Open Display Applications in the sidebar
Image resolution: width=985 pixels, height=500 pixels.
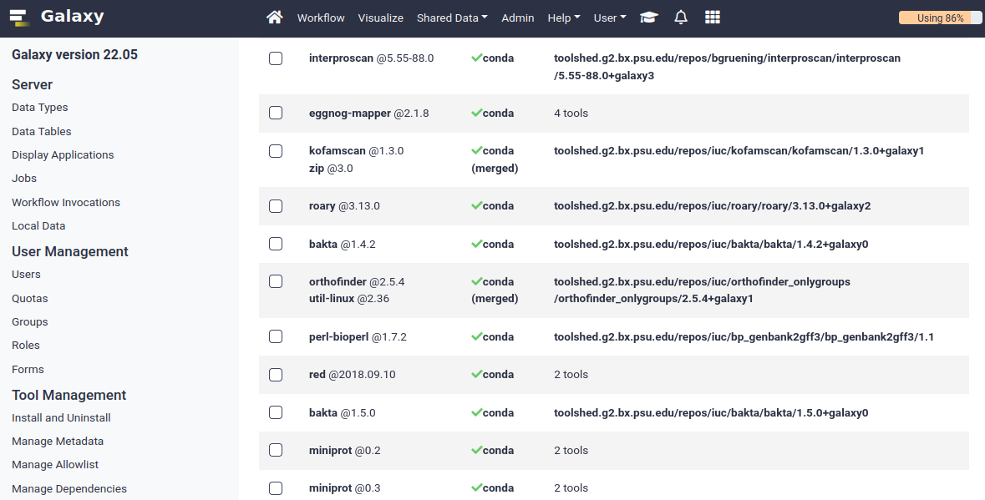[x=63, y=155]
